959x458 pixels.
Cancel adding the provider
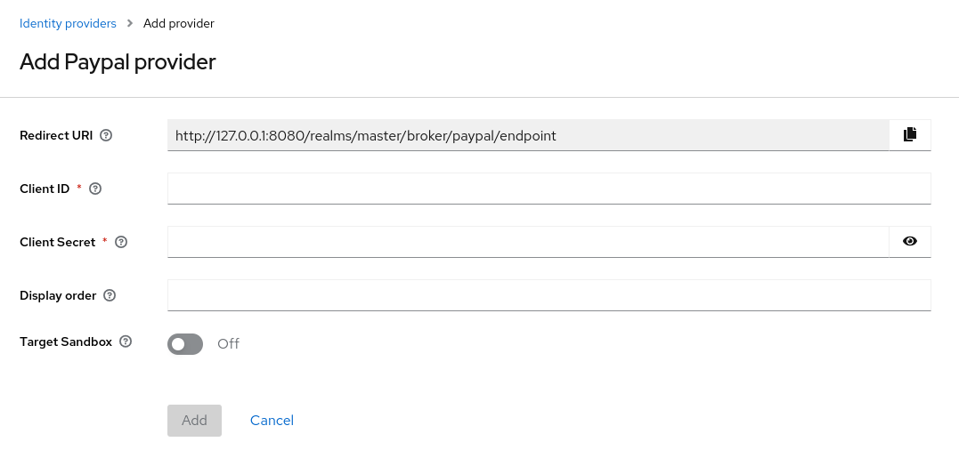tap(272, 420)
